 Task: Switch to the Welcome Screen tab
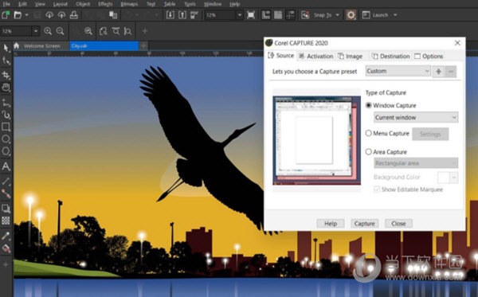pos(41,46)
